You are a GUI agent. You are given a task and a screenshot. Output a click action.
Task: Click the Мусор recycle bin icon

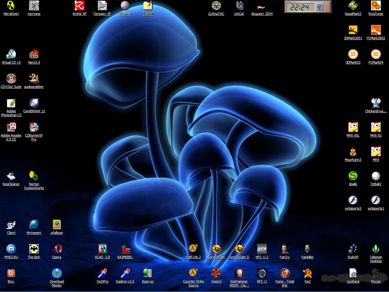click(x=376, y=273)
